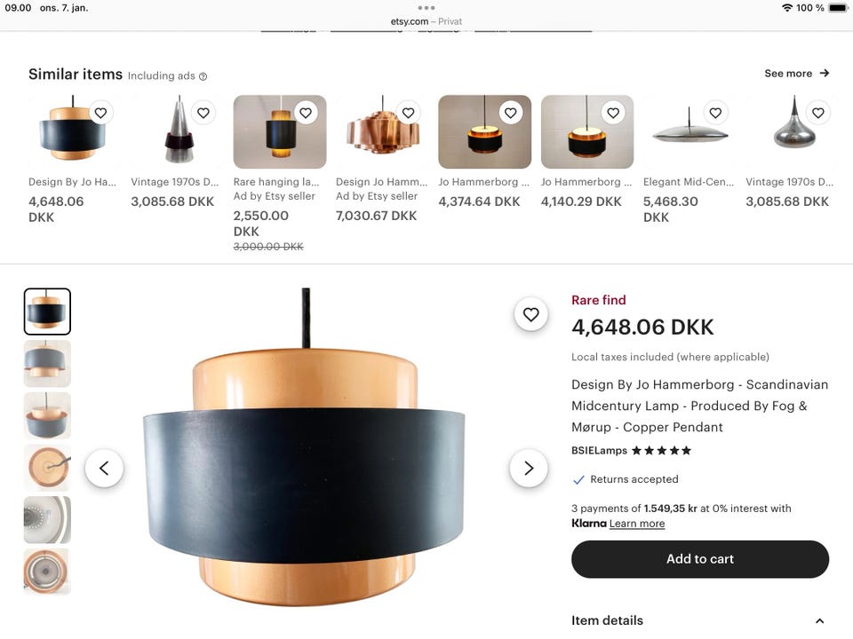Open the ads info question mark icon

point(203,76)
